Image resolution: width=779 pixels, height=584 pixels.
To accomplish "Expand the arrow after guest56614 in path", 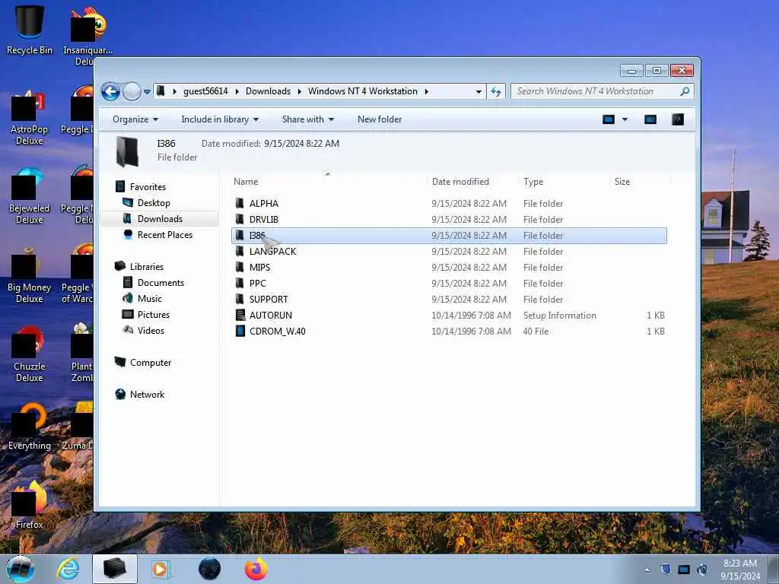I will (237, 91).
